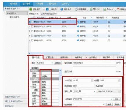Click the 宝贝卖点 text area
The width and height of the screenshot is (126, 110).
(x=94, y=71)
